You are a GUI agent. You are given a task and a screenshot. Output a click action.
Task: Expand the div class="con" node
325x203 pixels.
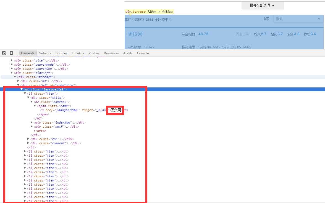pyautogui.click(x=28, y=139)
